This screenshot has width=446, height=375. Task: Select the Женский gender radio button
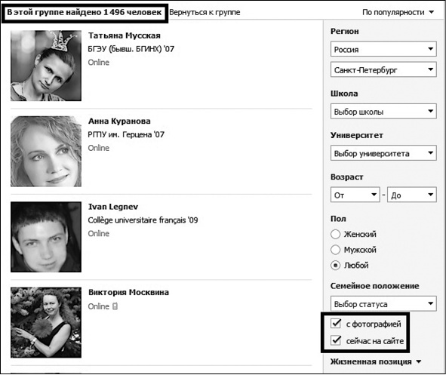335,234
